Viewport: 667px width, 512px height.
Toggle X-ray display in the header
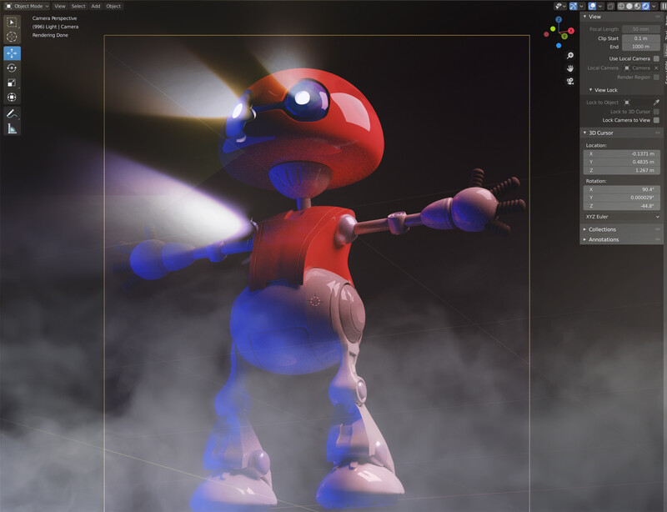click(x=610, y=7)
